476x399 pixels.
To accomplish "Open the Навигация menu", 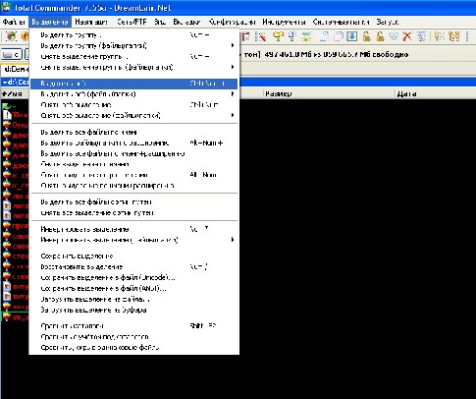I will [x=91, y=22].
